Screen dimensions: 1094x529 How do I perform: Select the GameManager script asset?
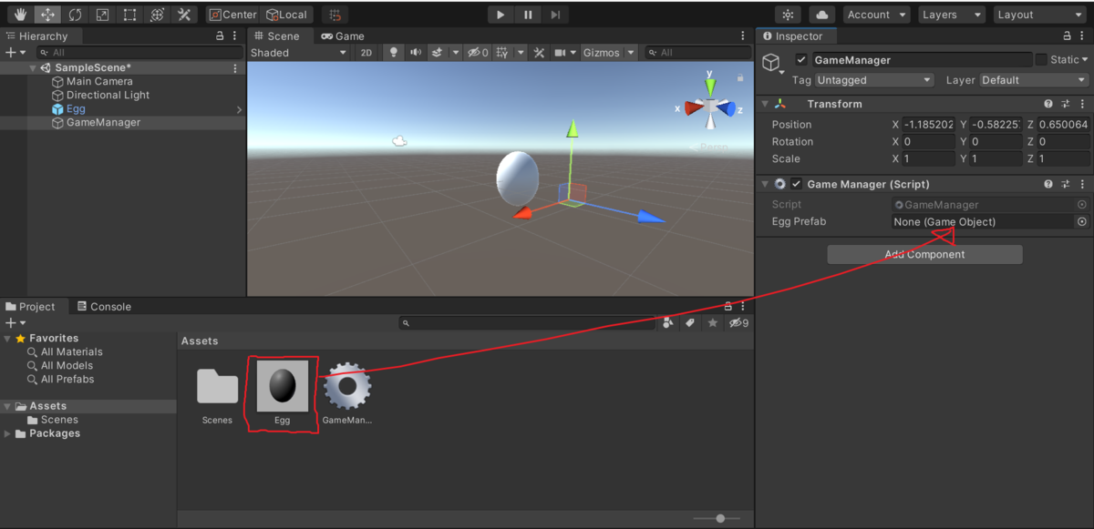coord(347,386)
